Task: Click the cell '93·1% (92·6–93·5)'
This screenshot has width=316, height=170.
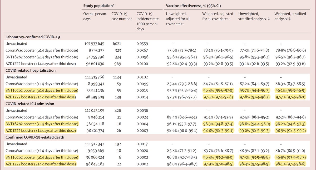Action: click(254, 64)
